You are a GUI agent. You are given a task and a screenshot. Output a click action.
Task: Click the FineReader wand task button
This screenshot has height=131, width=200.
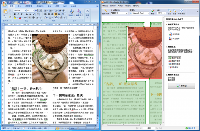105,12
